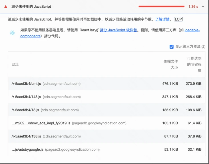This screenshot has height=164, width=209.
Task: Open the show_ads_impl_fy2019.js URL
Action: click(x=41, y=123)
